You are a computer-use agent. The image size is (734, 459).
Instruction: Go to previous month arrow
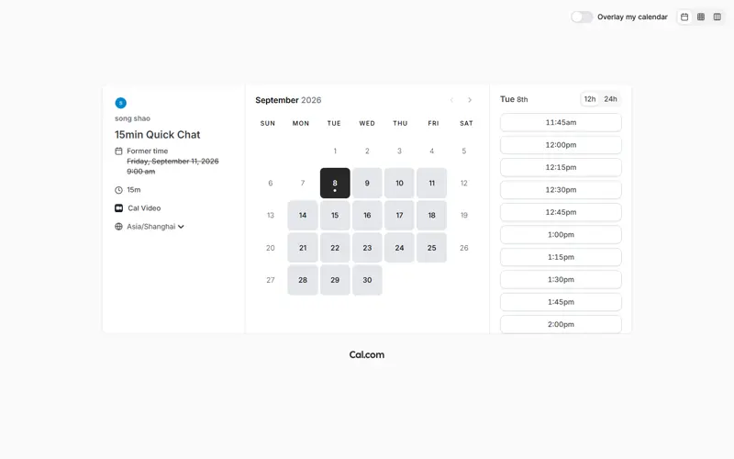[451, 100]
